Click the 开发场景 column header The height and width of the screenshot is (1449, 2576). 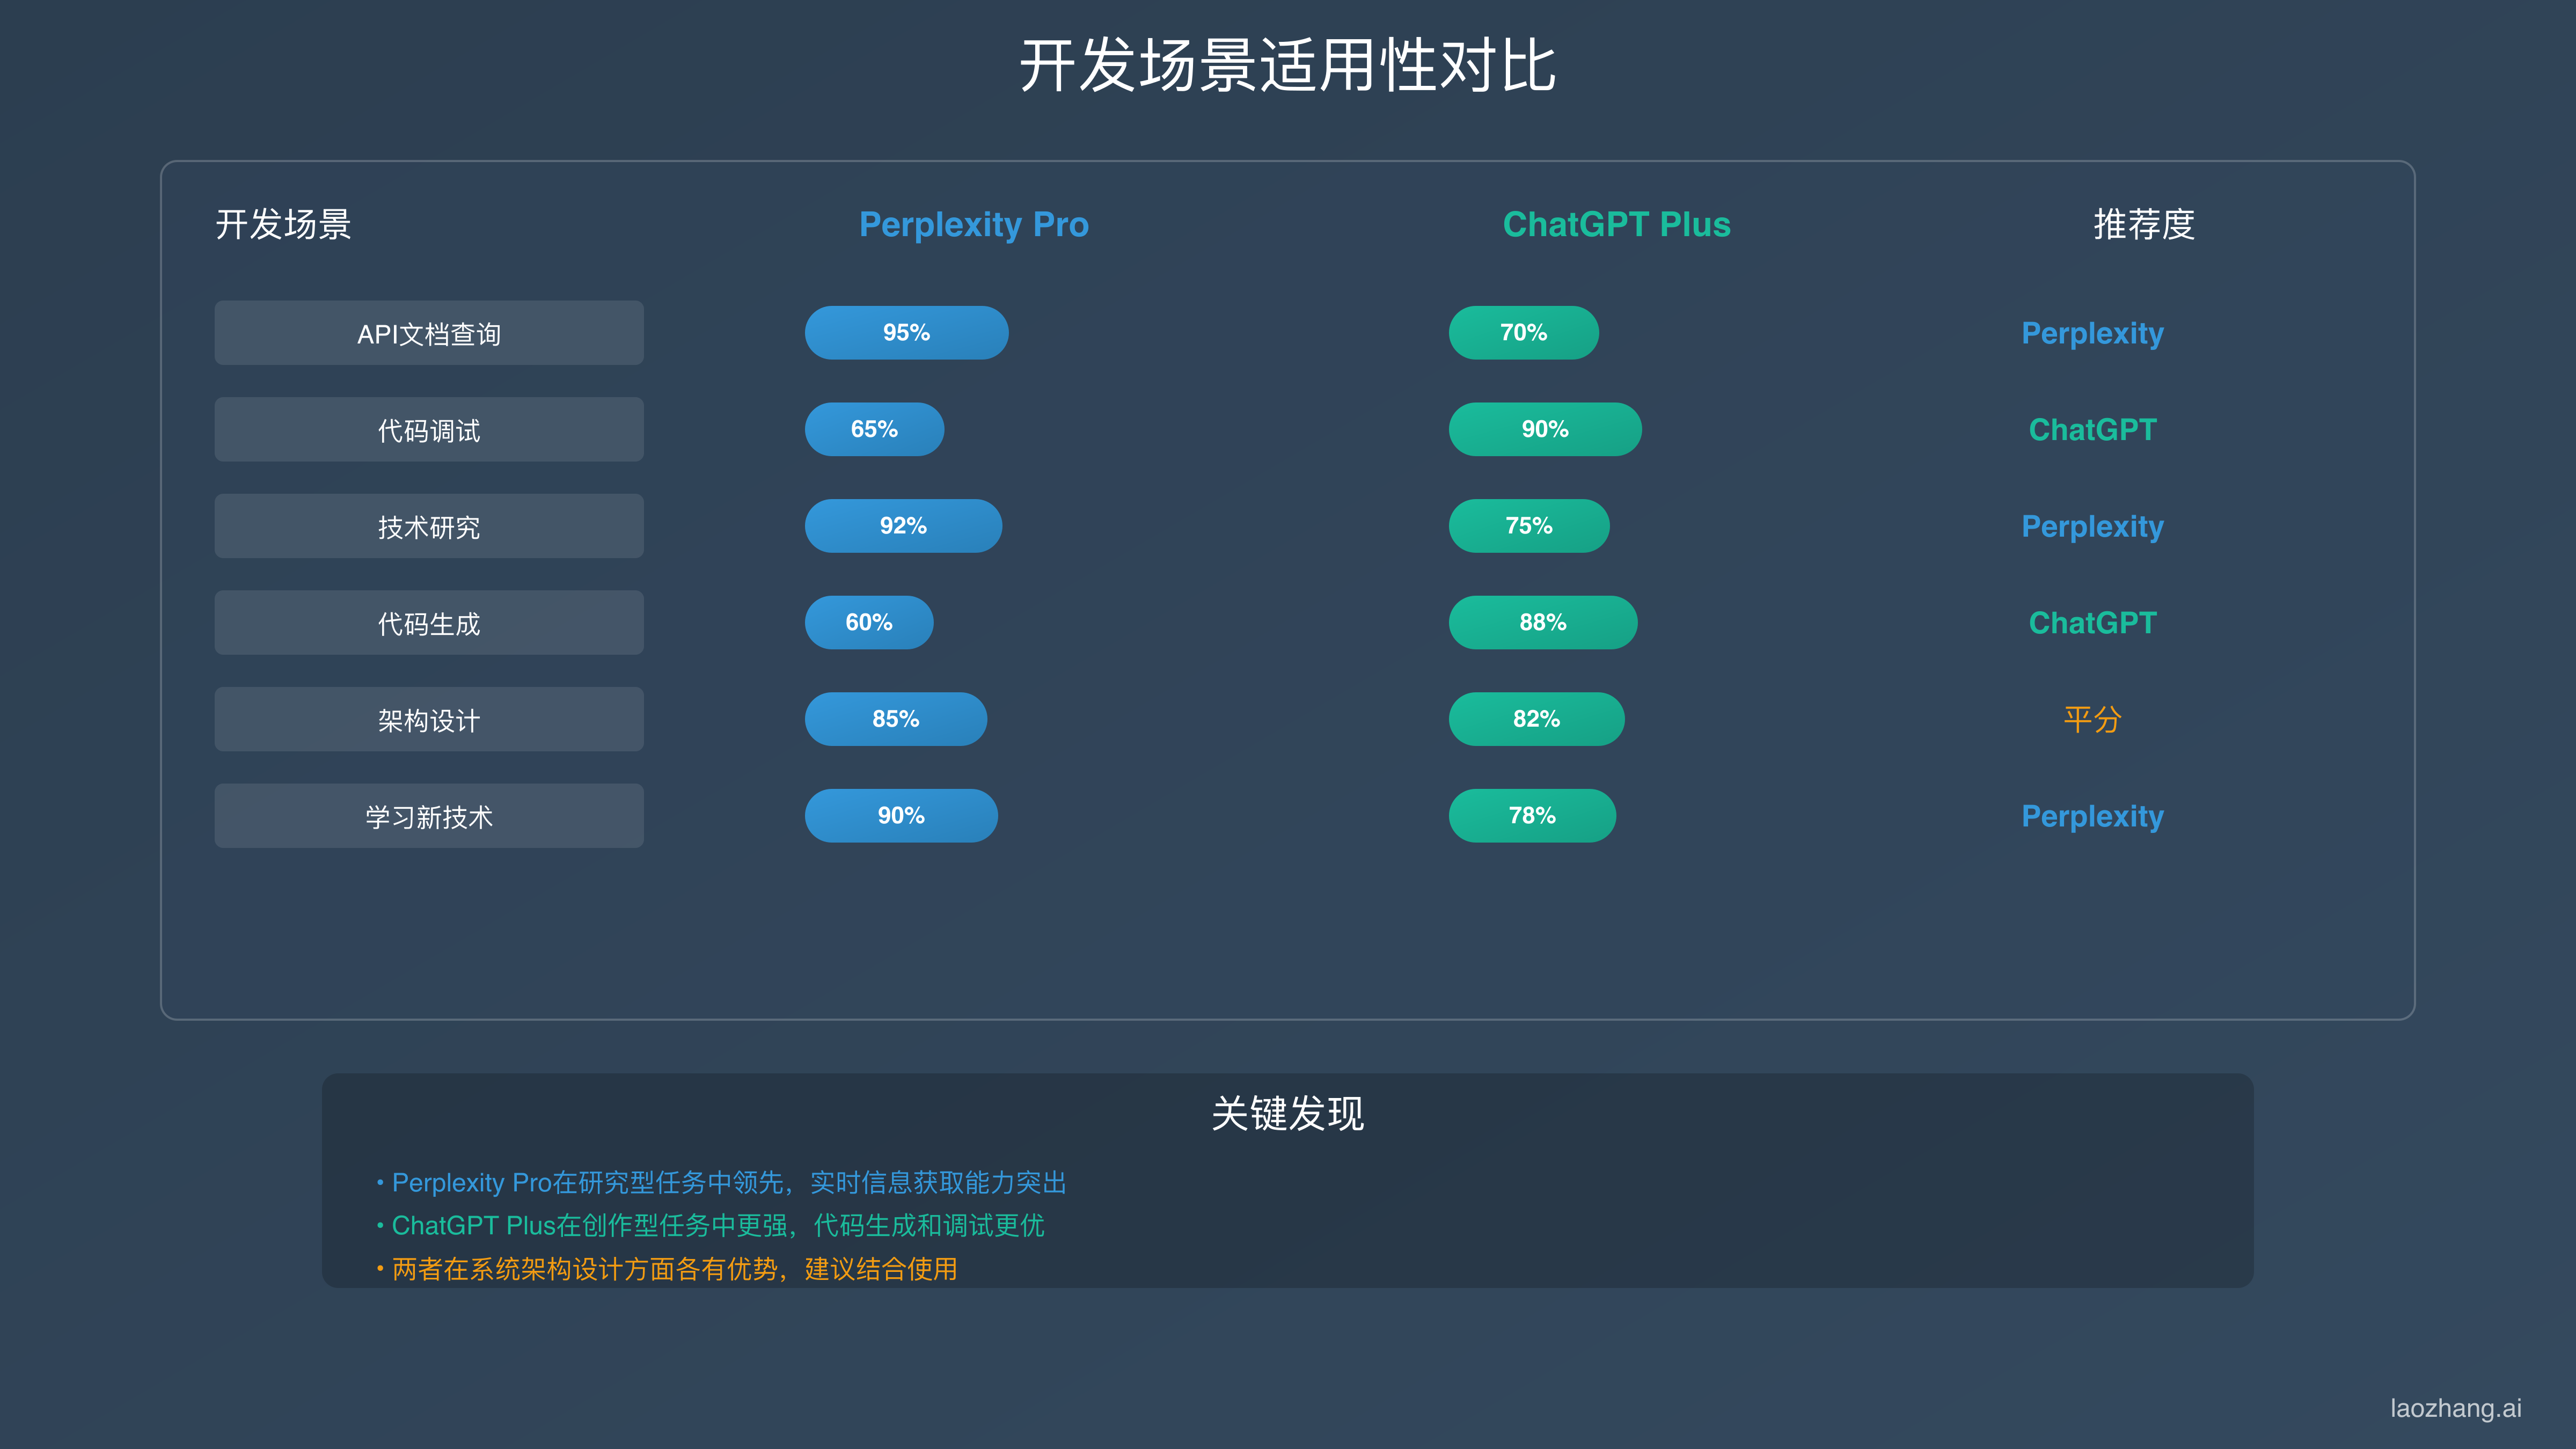click(283, 224)
